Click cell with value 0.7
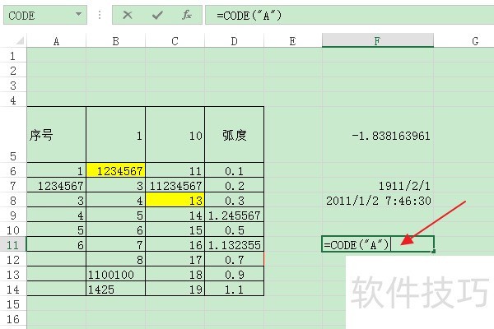This screenshot has height=329, width=494. click(x=234, y=259)
